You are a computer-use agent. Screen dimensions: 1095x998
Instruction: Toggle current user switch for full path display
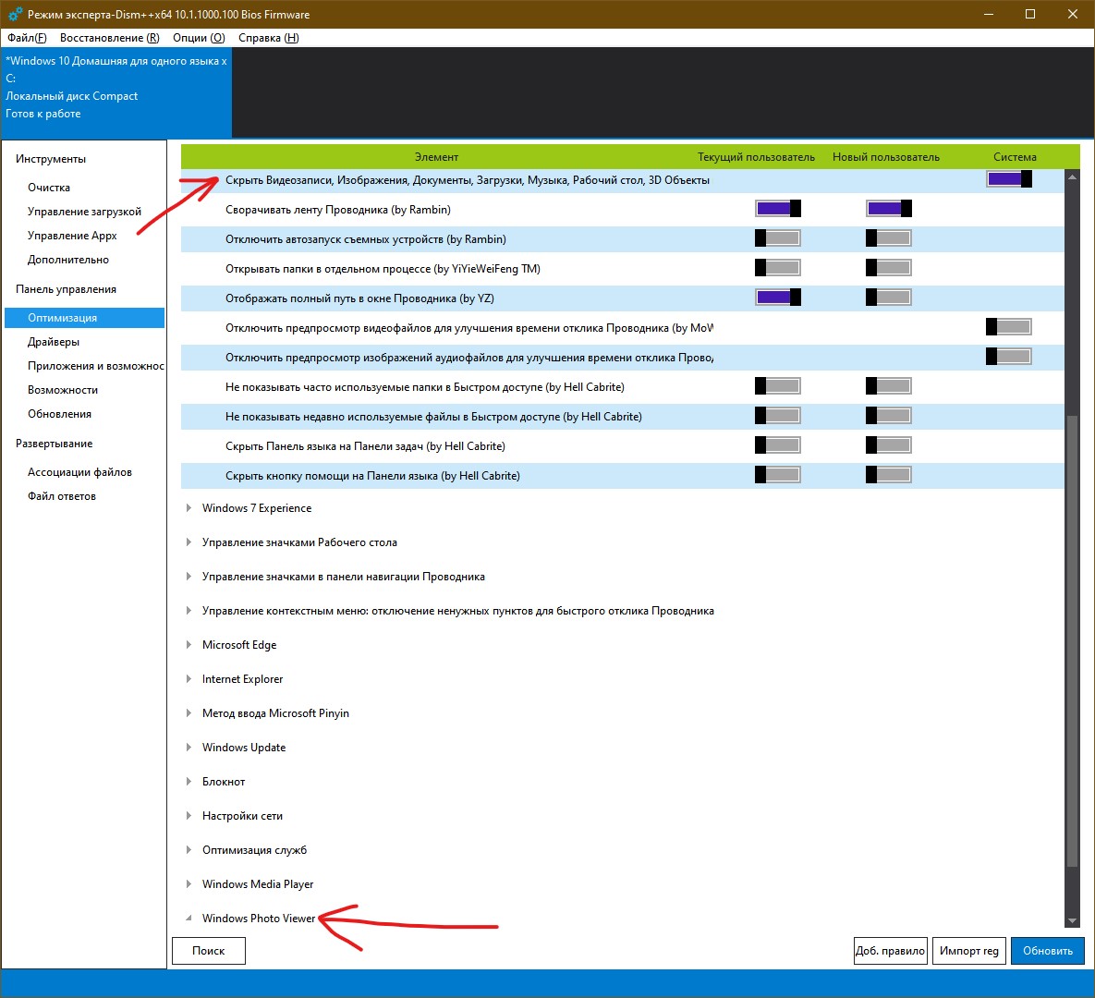[777, 298]
